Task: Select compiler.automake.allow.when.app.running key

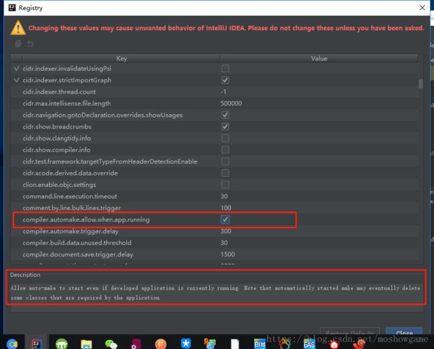Action: [x=86, y=220]
